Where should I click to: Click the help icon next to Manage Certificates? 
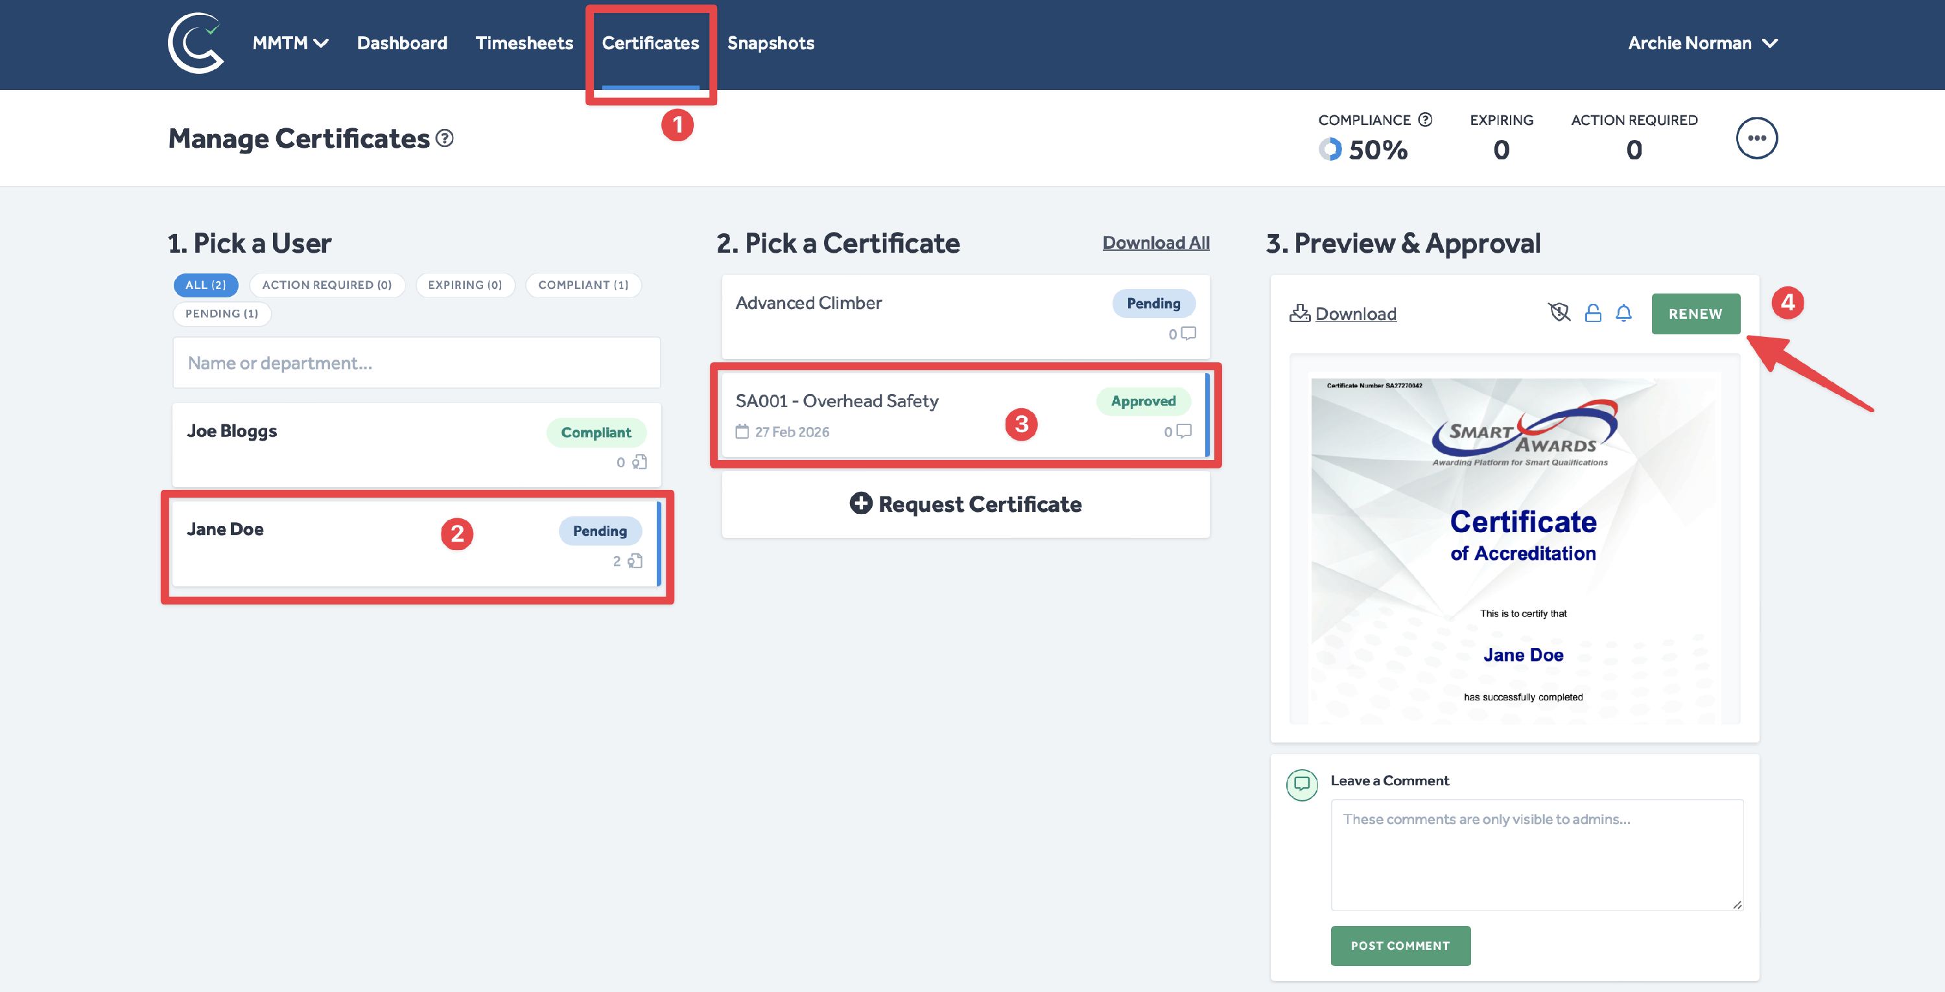(445, 138)
